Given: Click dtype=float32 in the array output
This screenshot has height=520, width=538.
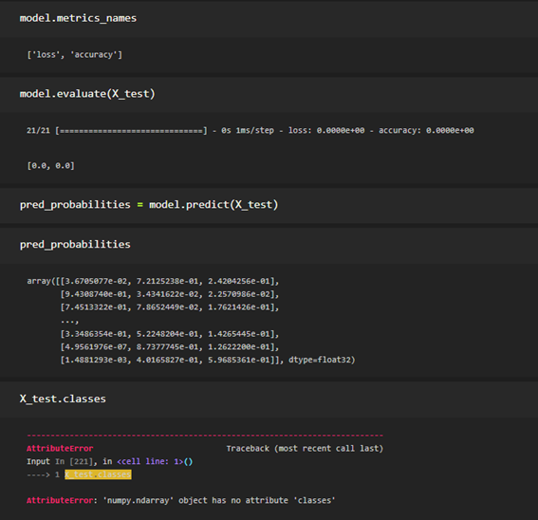Looking at the screenshot, I should pyautogui.click(x=322, y=360).
